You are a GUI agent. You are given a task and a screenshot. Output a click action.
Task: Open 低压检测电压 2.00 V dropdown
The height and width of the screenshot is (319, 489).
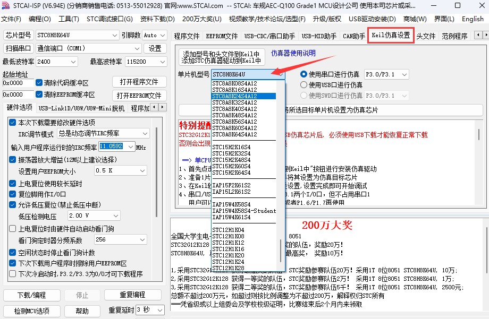coord(94,215)
